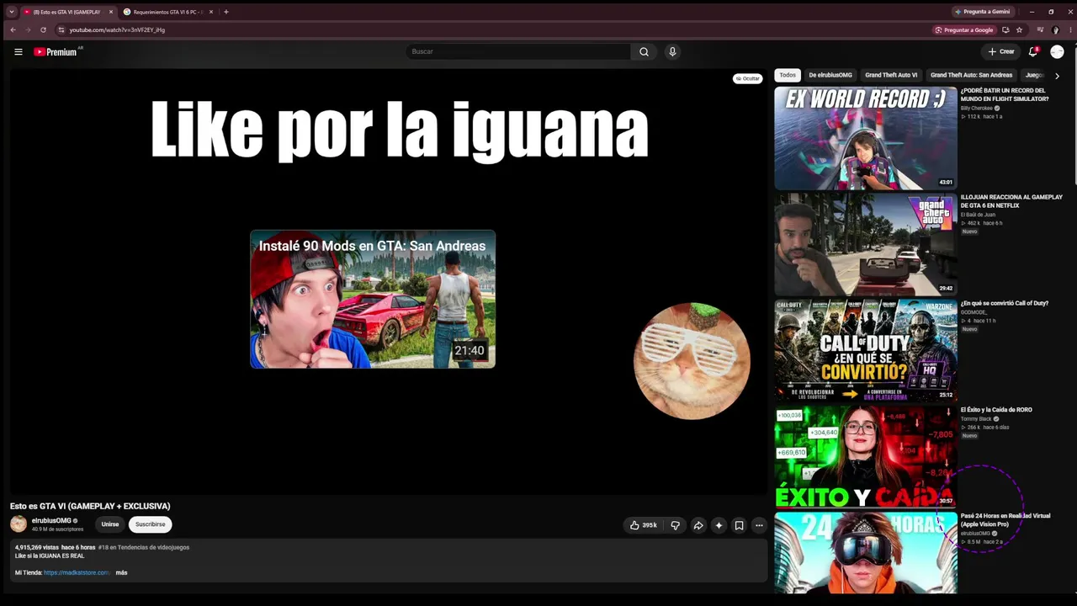Open 24 Horas Apple Vision Pro thumbnail

[866, 553]
